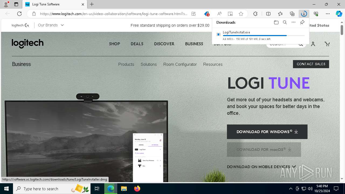The image size is (345, 194).
Task: Open Collections
Action: [292, 14]
